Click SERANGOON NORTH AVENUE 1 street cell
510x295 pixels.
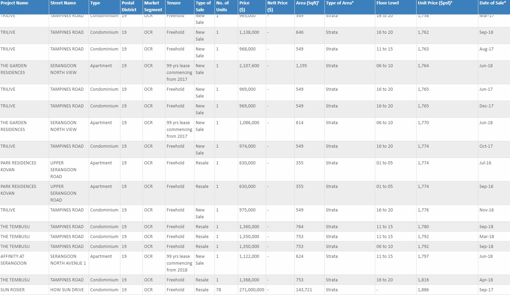(x=68, y=260)
